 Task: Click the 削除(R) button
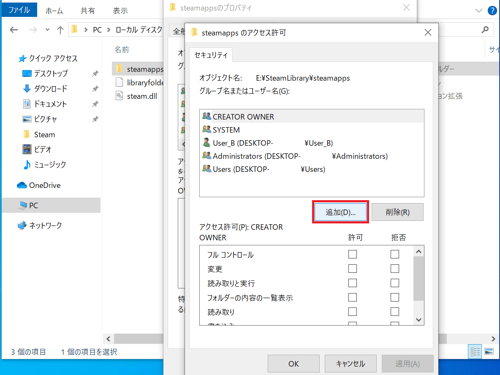(x=398, y=212)
